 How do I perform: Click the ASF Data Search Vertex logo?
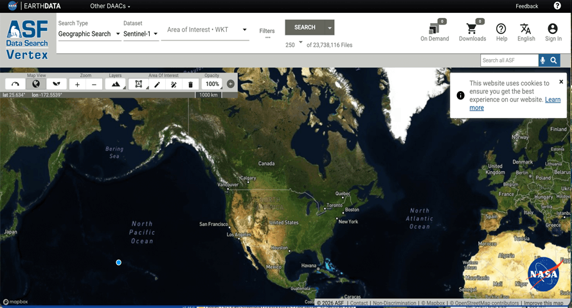pos(28,39)
